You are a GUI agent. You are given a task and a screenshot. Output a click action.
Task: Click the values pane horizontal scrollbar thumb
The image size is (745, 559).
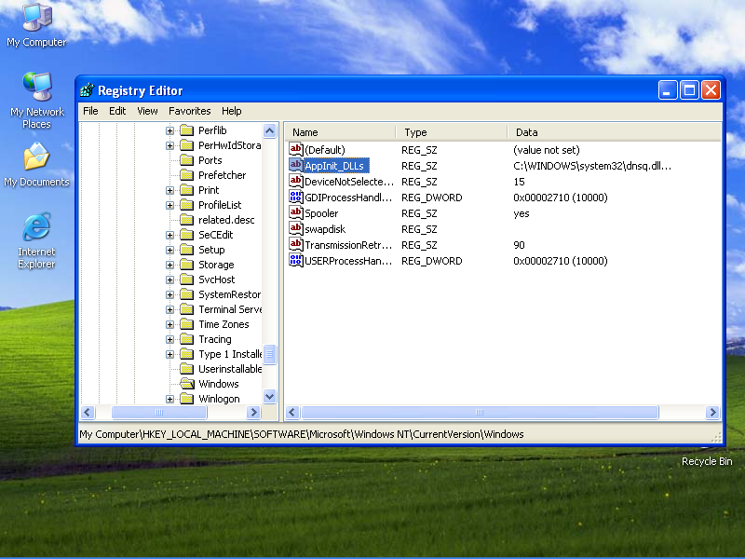click(x=480, y=412)
